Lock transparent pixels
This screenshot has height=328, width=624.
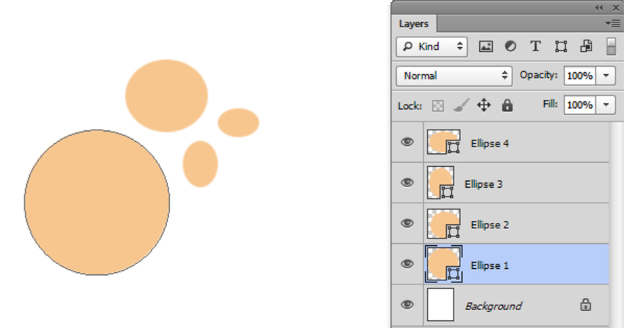(x=438, y=106)
